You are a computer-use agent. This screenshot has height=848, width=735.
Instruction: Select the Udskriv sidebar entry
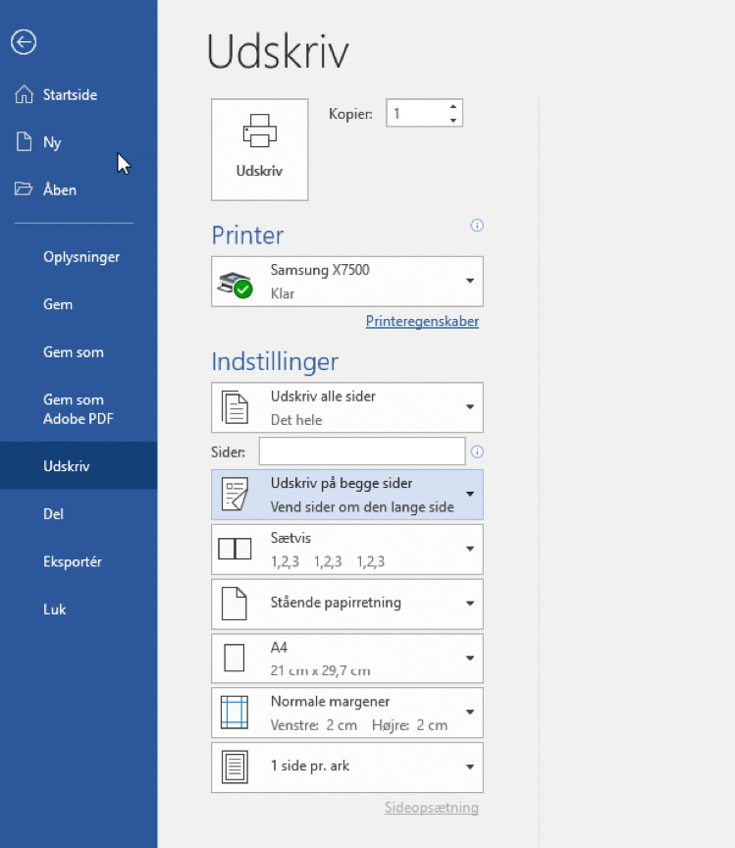[79, 465]
